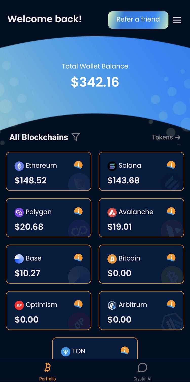190x382 pixels.
Task: Tap Polygon card info icon
Action: [78, 211]
